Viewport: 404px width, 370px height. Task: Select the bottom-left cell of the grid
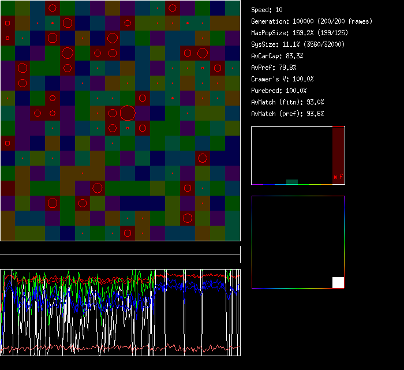pos(8,233)
